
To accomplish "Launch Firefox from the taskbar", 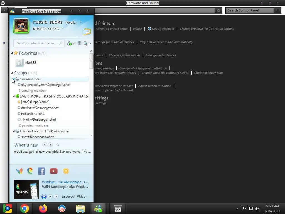I will click(x=43, y=208).
